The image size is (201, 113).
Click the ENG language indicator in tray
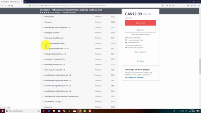[x=186, y=111]
